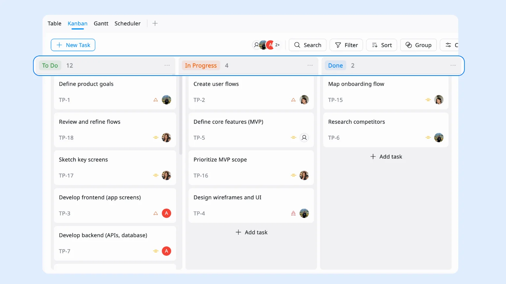Click the plus icon to add a view

[155, 23]
